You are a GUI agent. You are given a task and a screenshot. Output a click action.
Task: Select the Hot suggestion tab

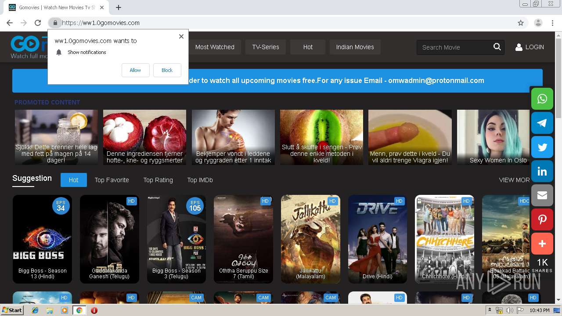[73, 180]
